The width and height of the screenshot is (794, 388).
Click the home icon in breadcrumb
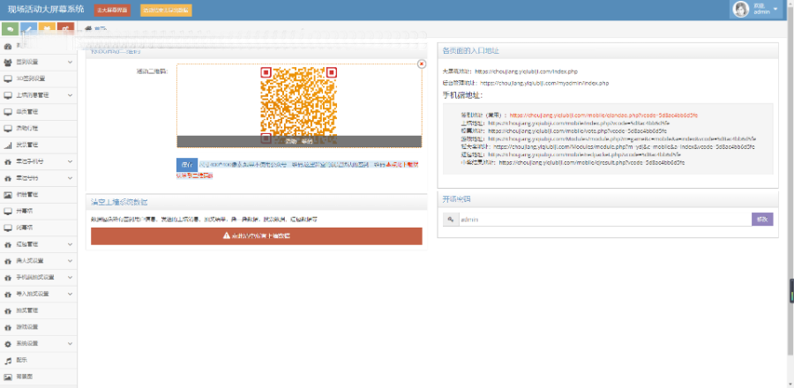tap(88, 29)
